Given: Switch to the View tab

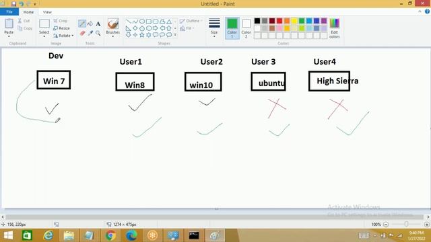Looking at the screenshot, I should [47, 12].
